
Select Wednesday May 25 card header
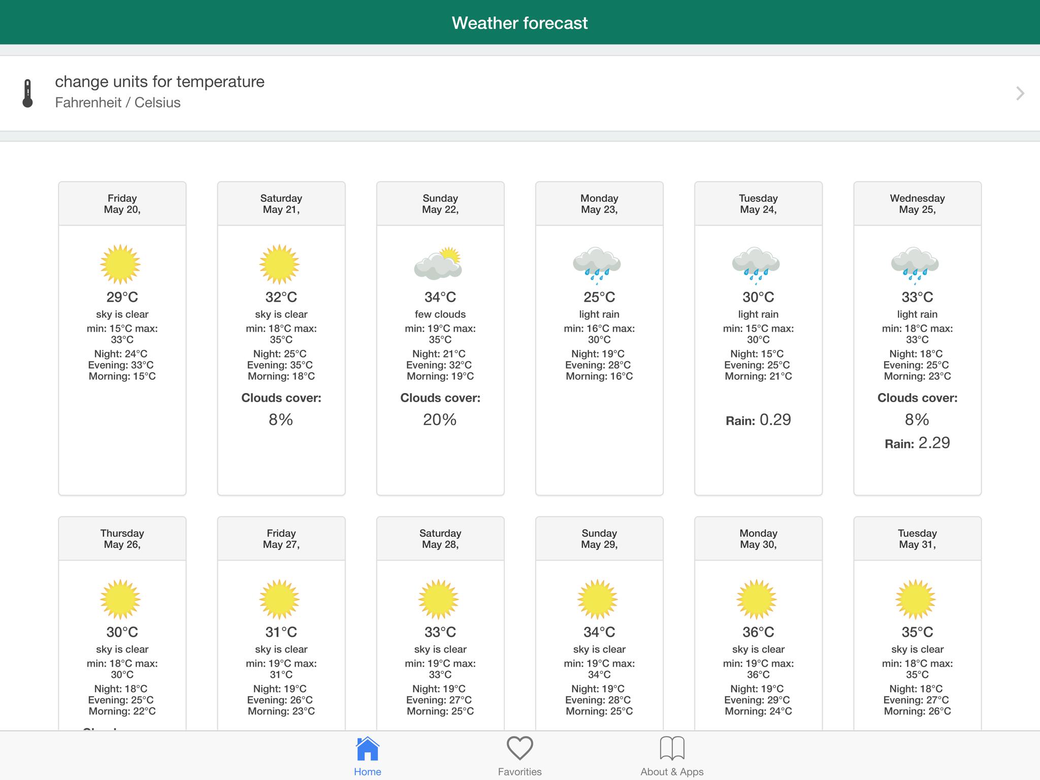pos(918,204)
